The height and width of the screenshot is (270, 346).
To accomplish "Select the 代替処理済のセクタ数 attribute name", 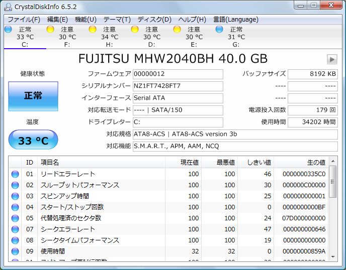I will (x=71, y=218).
